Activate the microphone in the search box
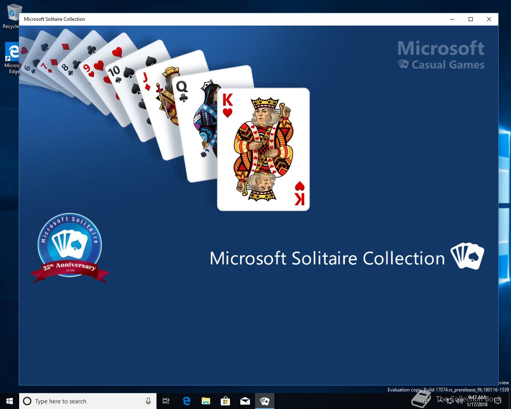Screen dimensions: 511x409 (148, 401)
